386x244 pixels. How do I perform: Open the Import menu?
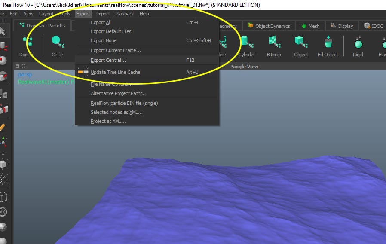pyautogui.click(x=103, y=14)
